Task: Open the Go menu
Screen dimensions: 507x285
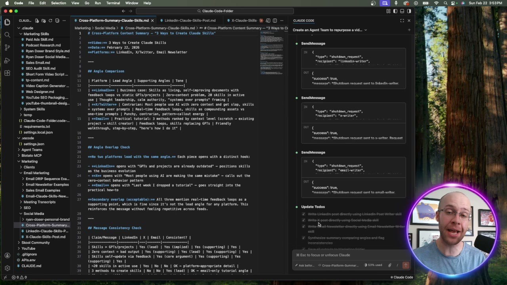Action: 87,3
